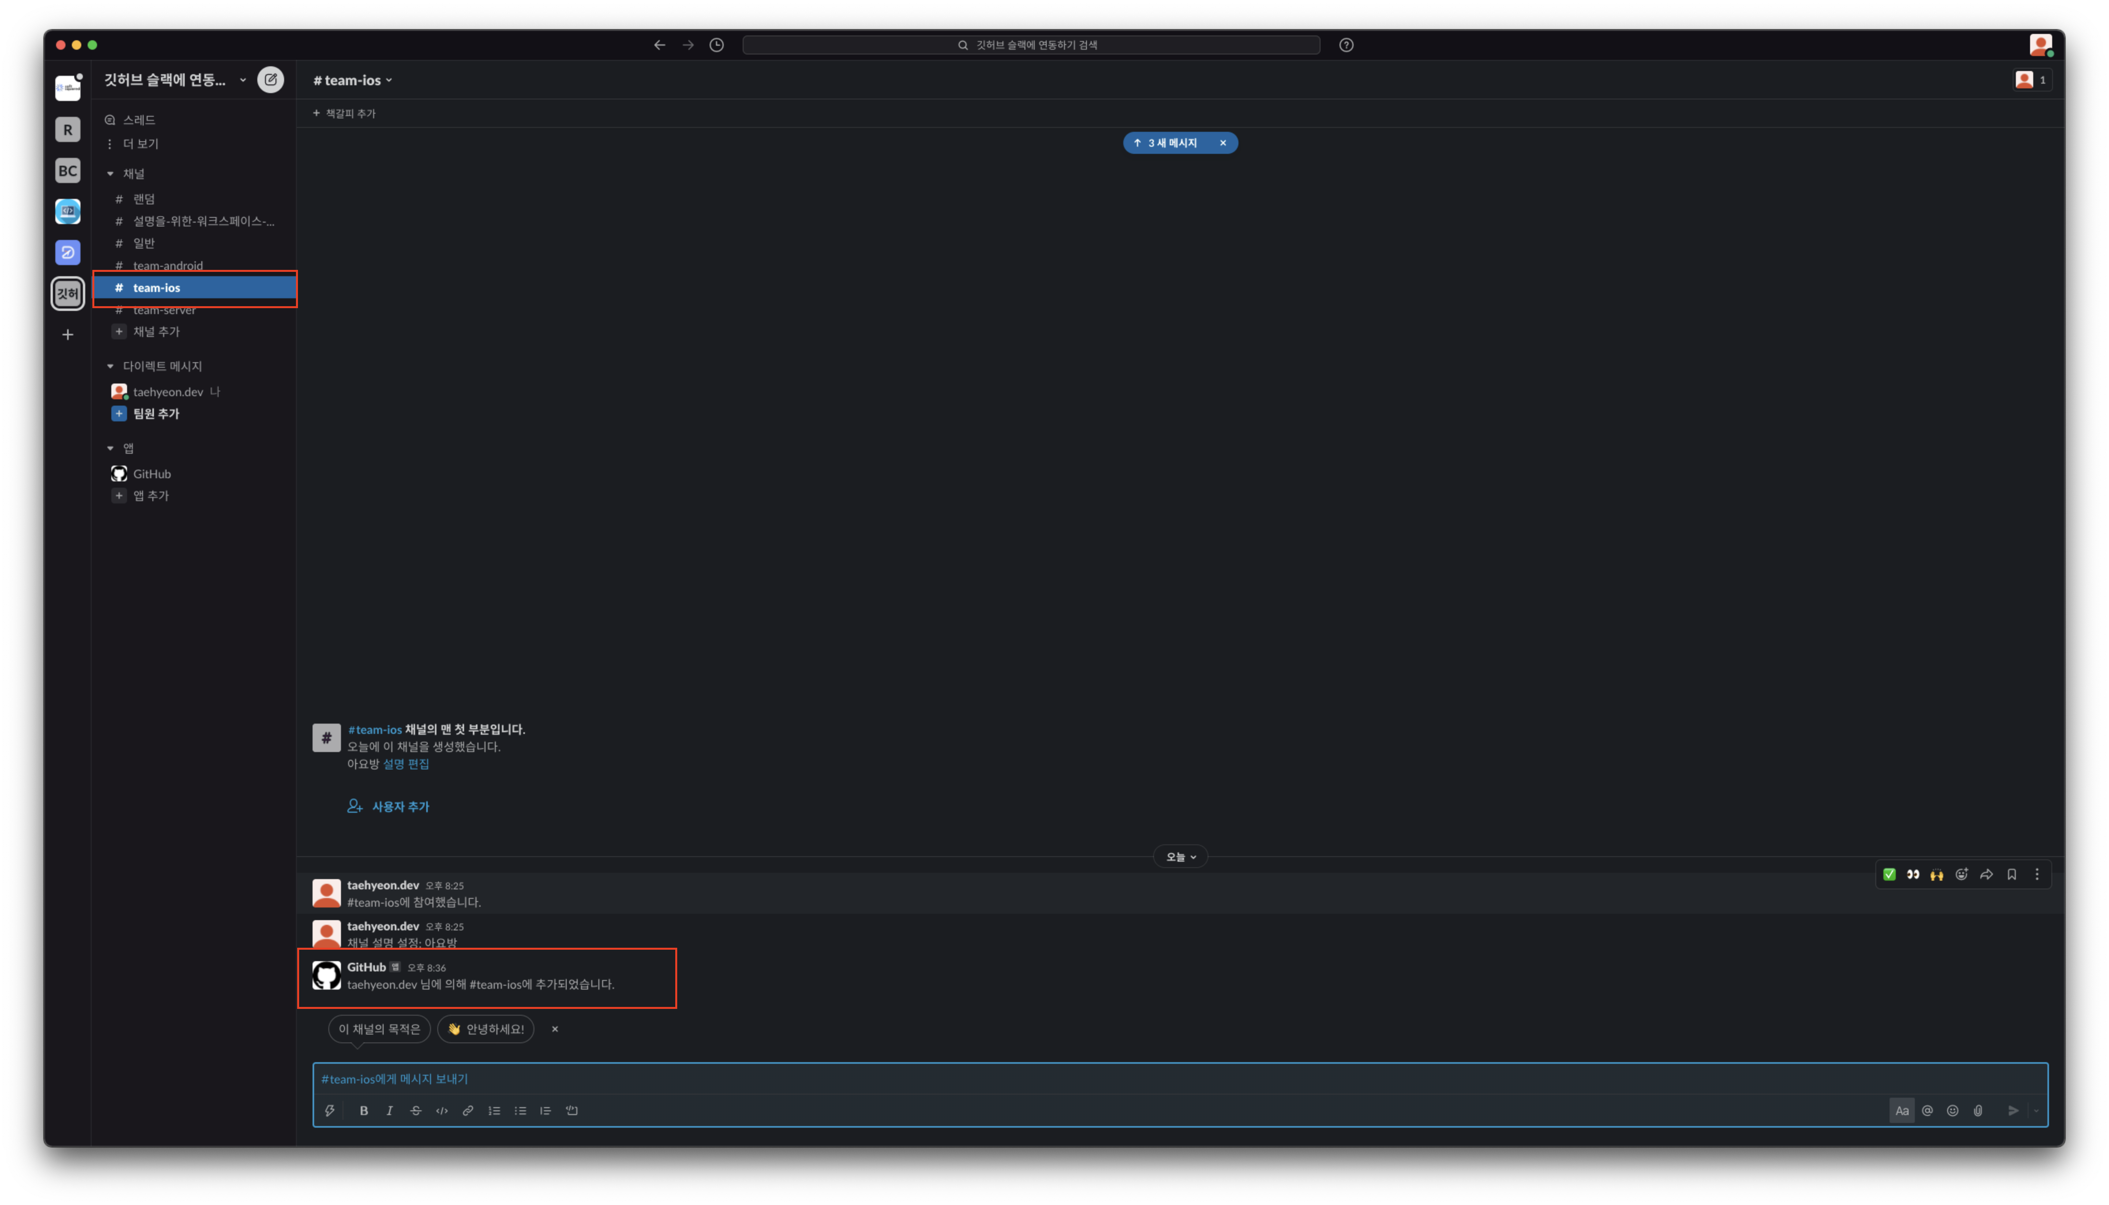Select the team-android channel
2109x1205 pixels.
click(168, 266)
